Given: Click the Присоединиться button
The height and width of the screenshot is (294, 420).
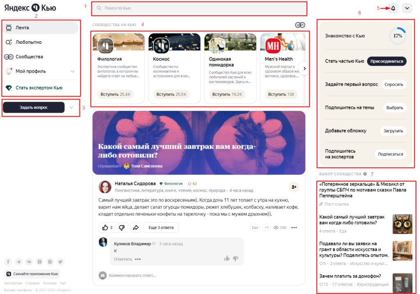Looking at the screenshot, I should click(x=386, y=61).
